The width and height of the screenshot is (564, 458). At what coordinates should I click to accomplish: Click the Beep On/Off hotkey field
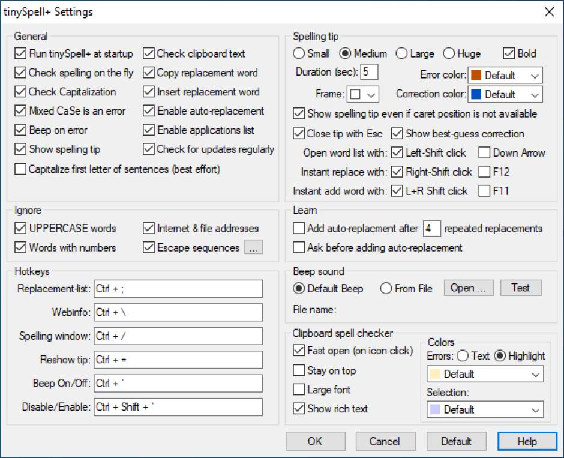pos(178,384)
